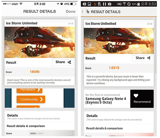
Task: Tap Done on left result screen
Action: (70, 11)
